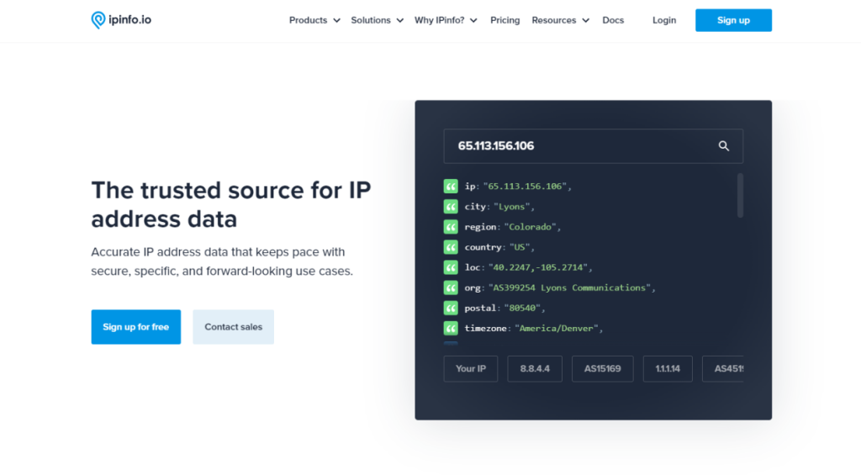Go to the Pricing page
Screen dimensions: 861x475
point(504,20)
